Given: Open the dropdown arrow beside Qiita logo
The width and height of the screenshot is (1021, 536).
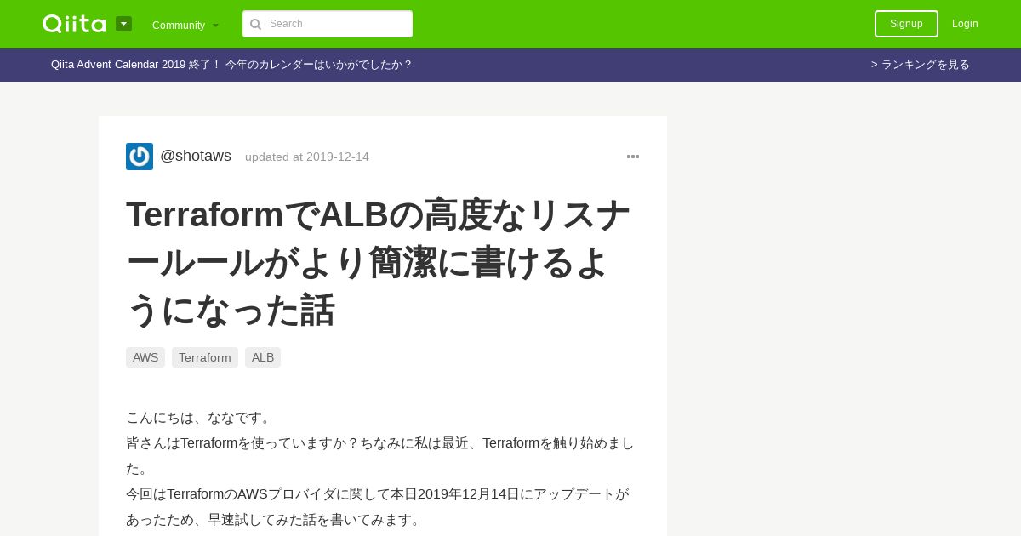Looking at the screenshot, I should click(x=123, y=24).
